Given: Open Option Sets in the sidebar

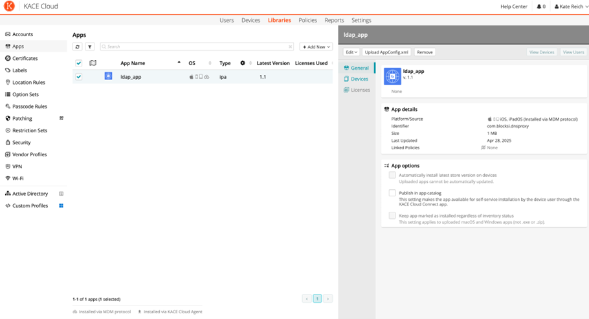Looking at the screenshot, I should tap(25, 94).
